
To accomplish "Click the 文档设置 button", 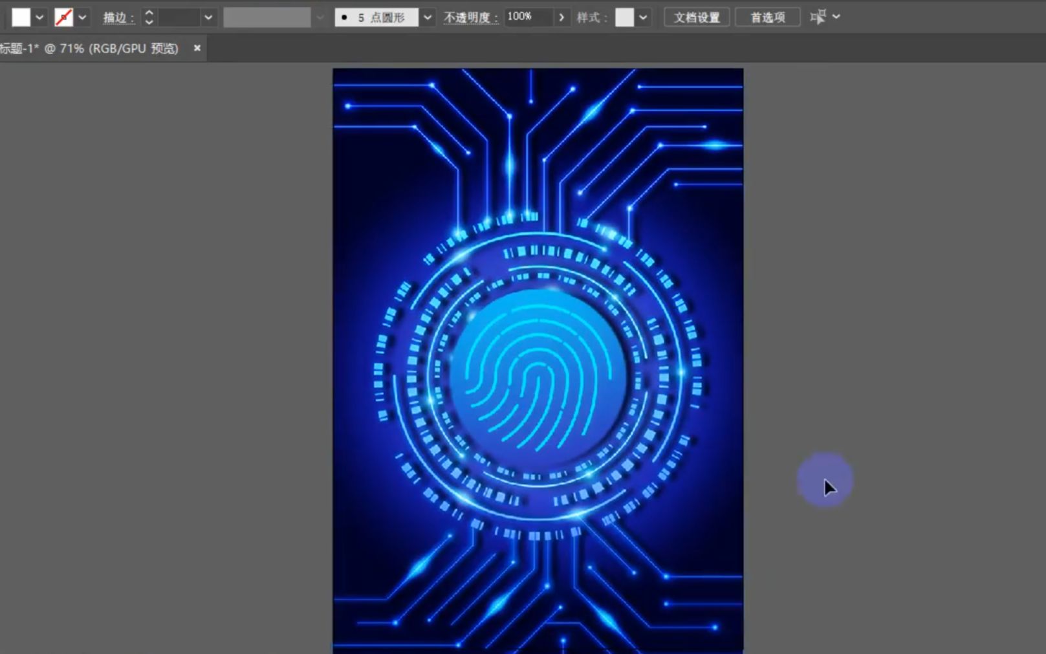I will (x=697, y=17).
